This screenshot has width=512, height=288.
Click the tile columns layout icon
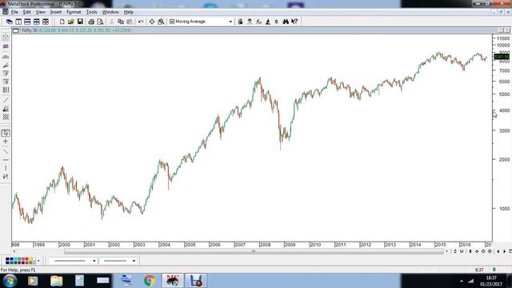click(x=18, y=22)
